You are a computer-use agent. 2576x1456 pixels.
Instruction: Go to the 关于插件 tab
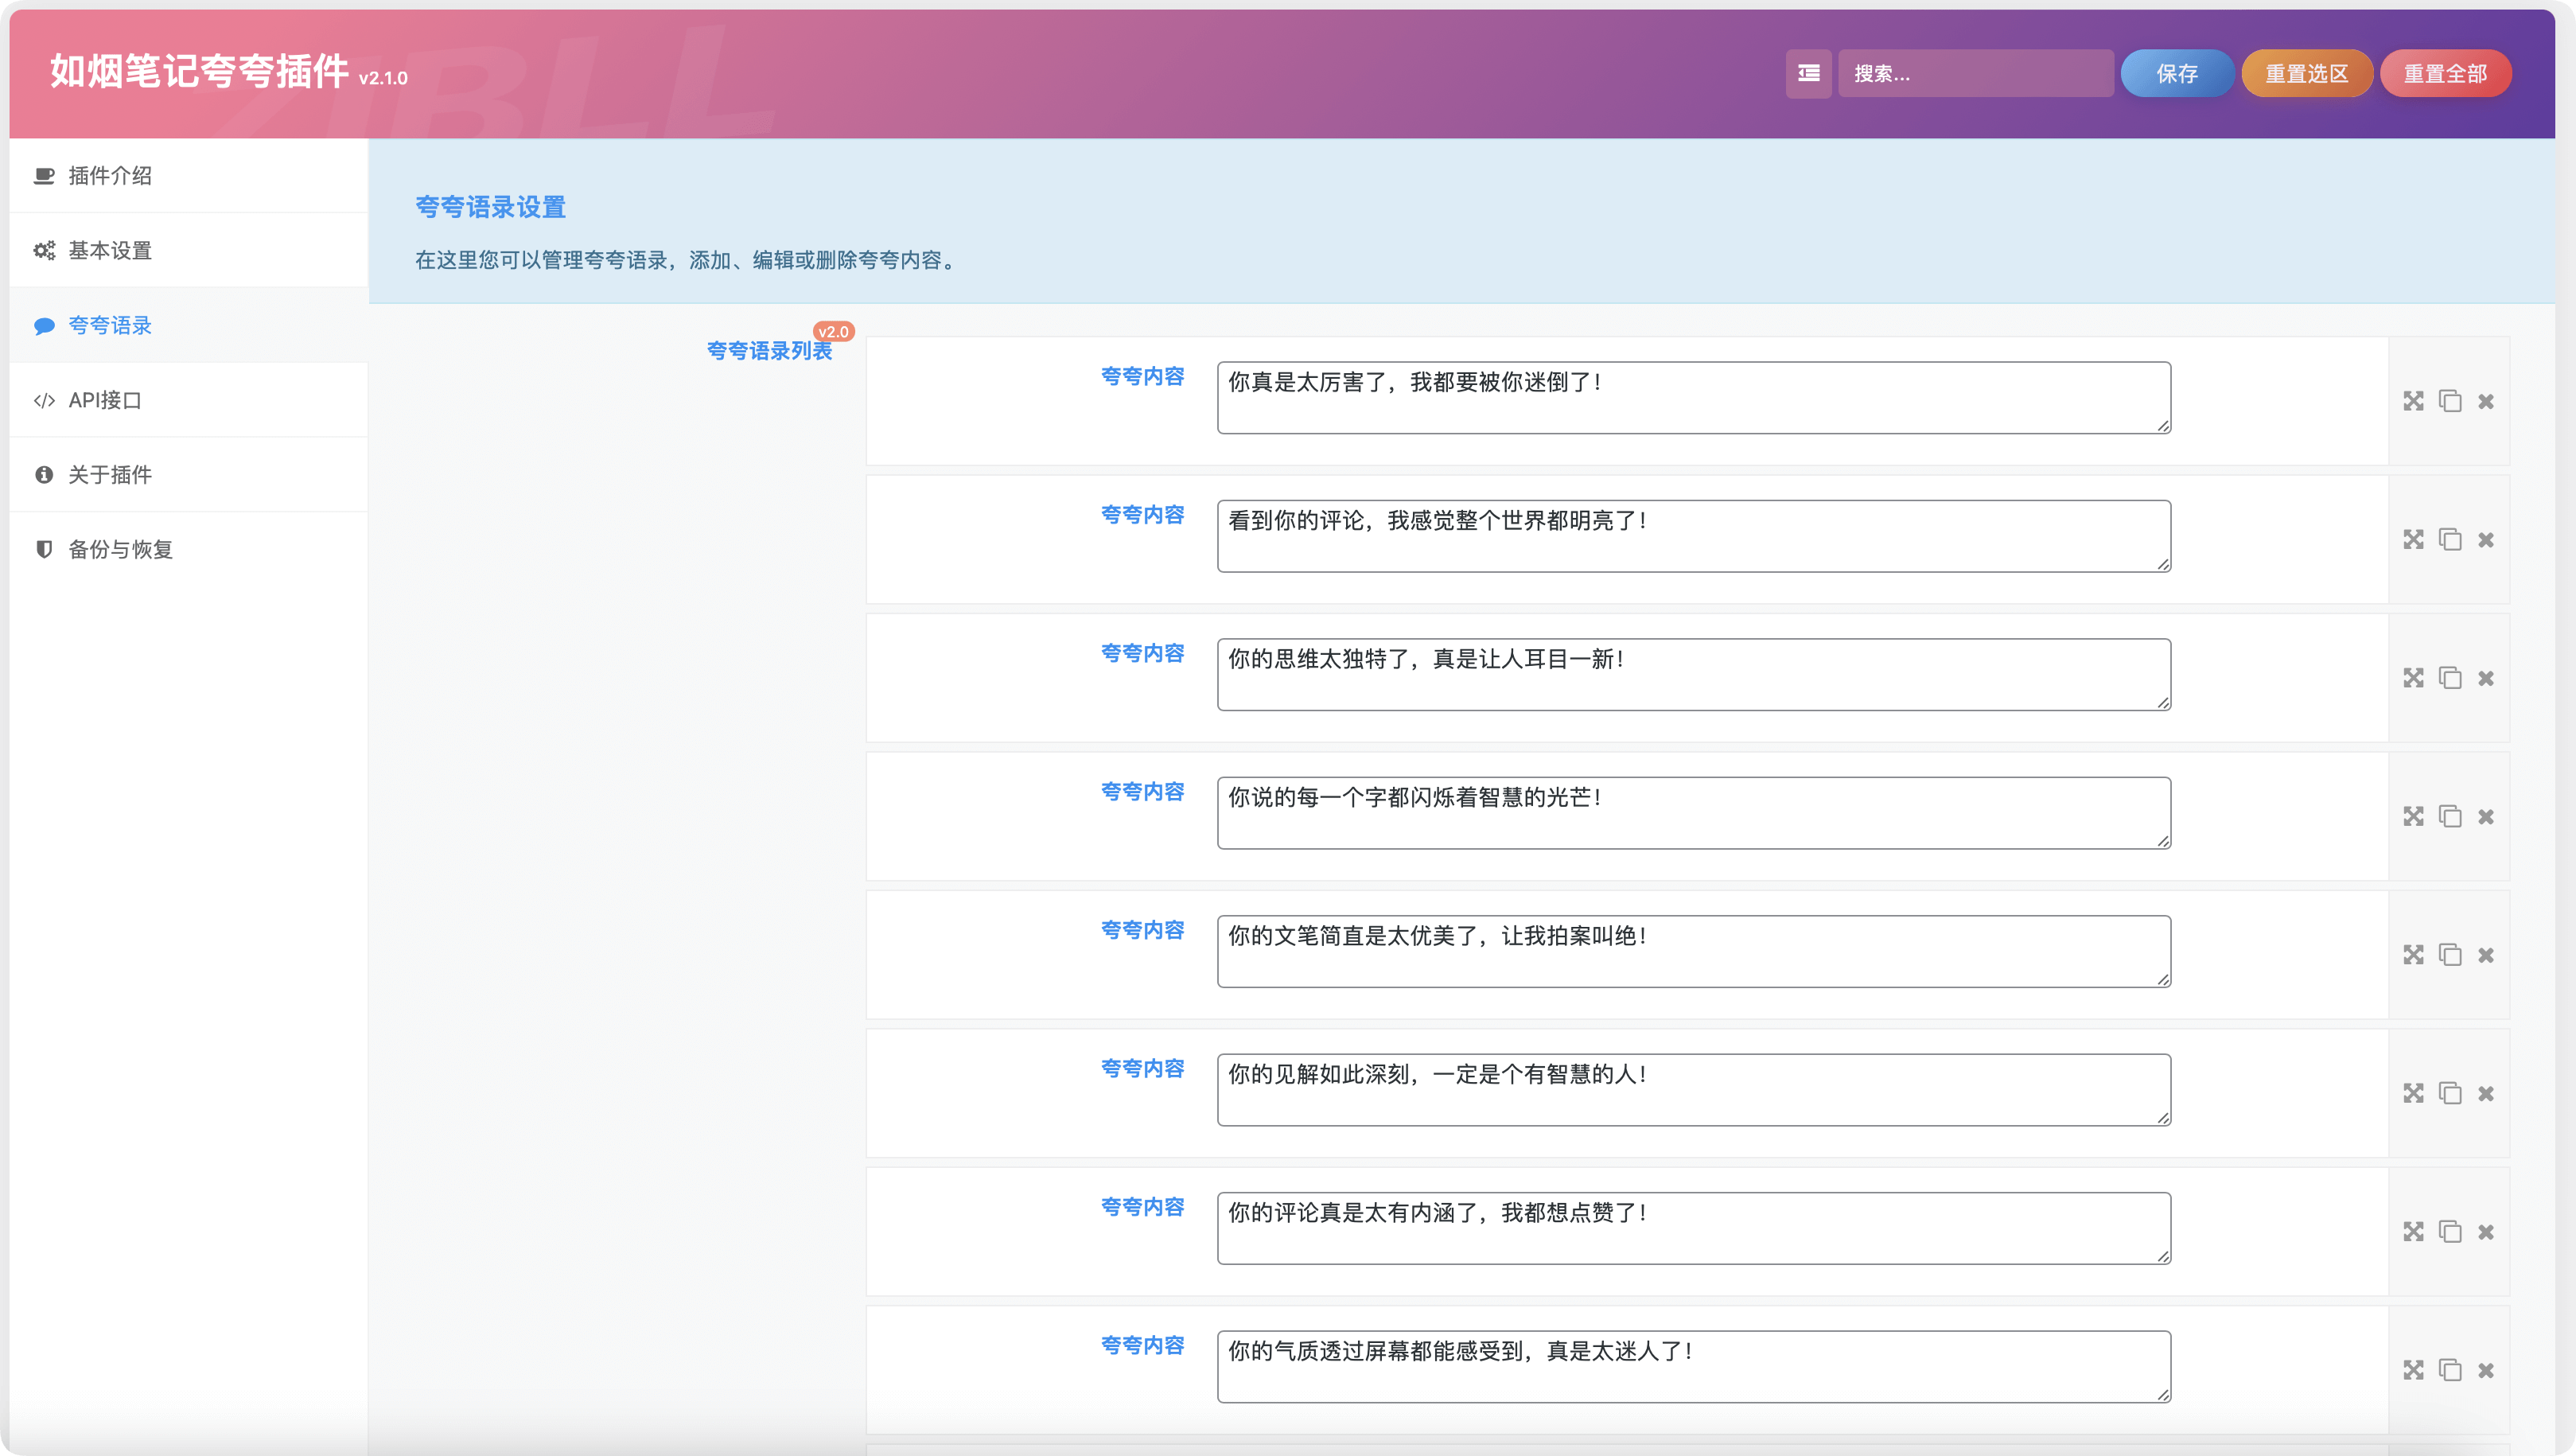pos(110,475)
